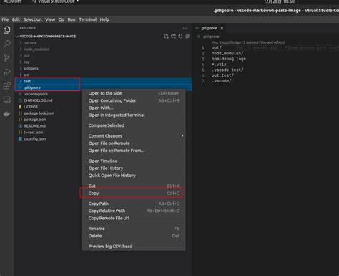Choose Quick Open File History
This screenshot has width=339, height=276.
(134, 176)
